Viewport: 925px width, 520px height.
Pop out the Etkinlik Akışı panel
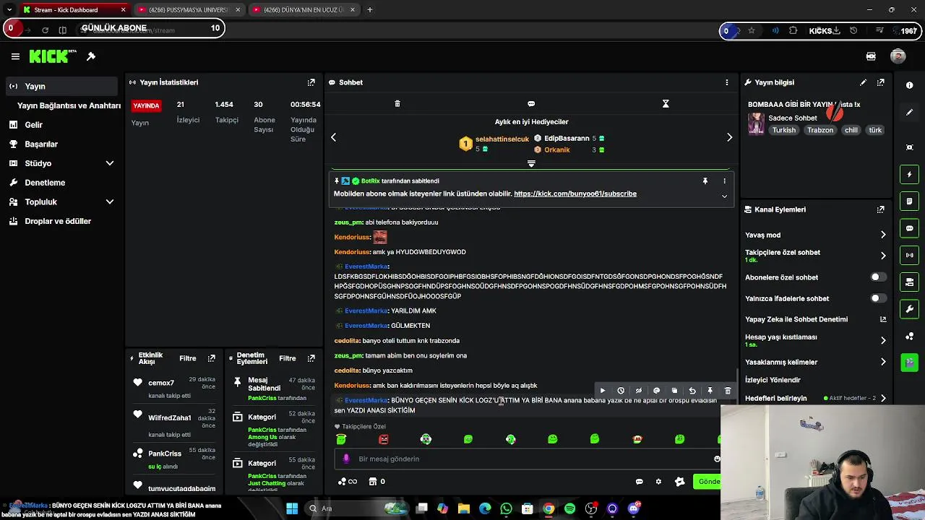[212, 358]
